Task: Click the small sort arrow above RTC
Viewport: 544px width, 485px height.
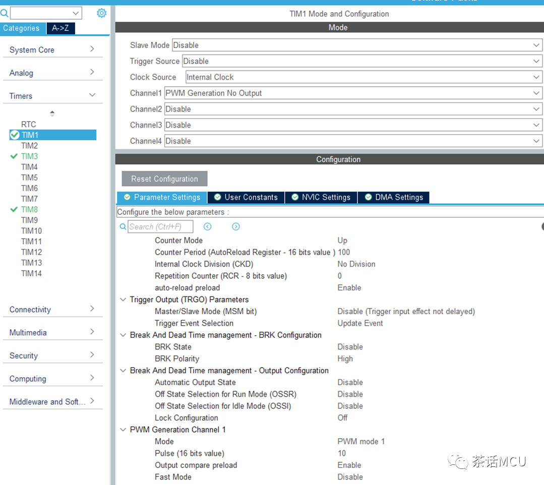Action: click(52, 113)
